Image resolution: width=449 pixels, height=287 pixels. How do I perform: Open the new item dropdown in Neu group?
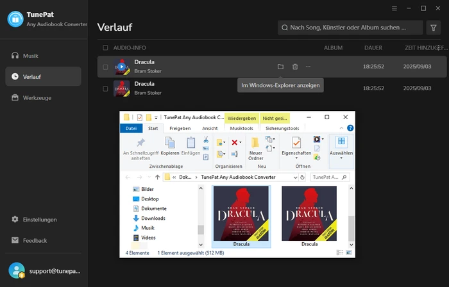[270, 140]
